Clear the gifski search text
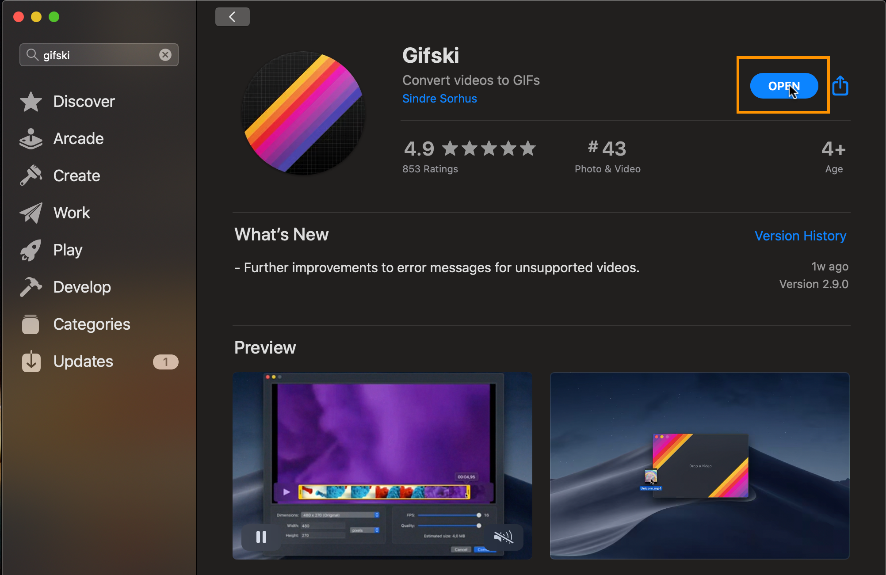886x575 pixels. [x=165, y=55]
